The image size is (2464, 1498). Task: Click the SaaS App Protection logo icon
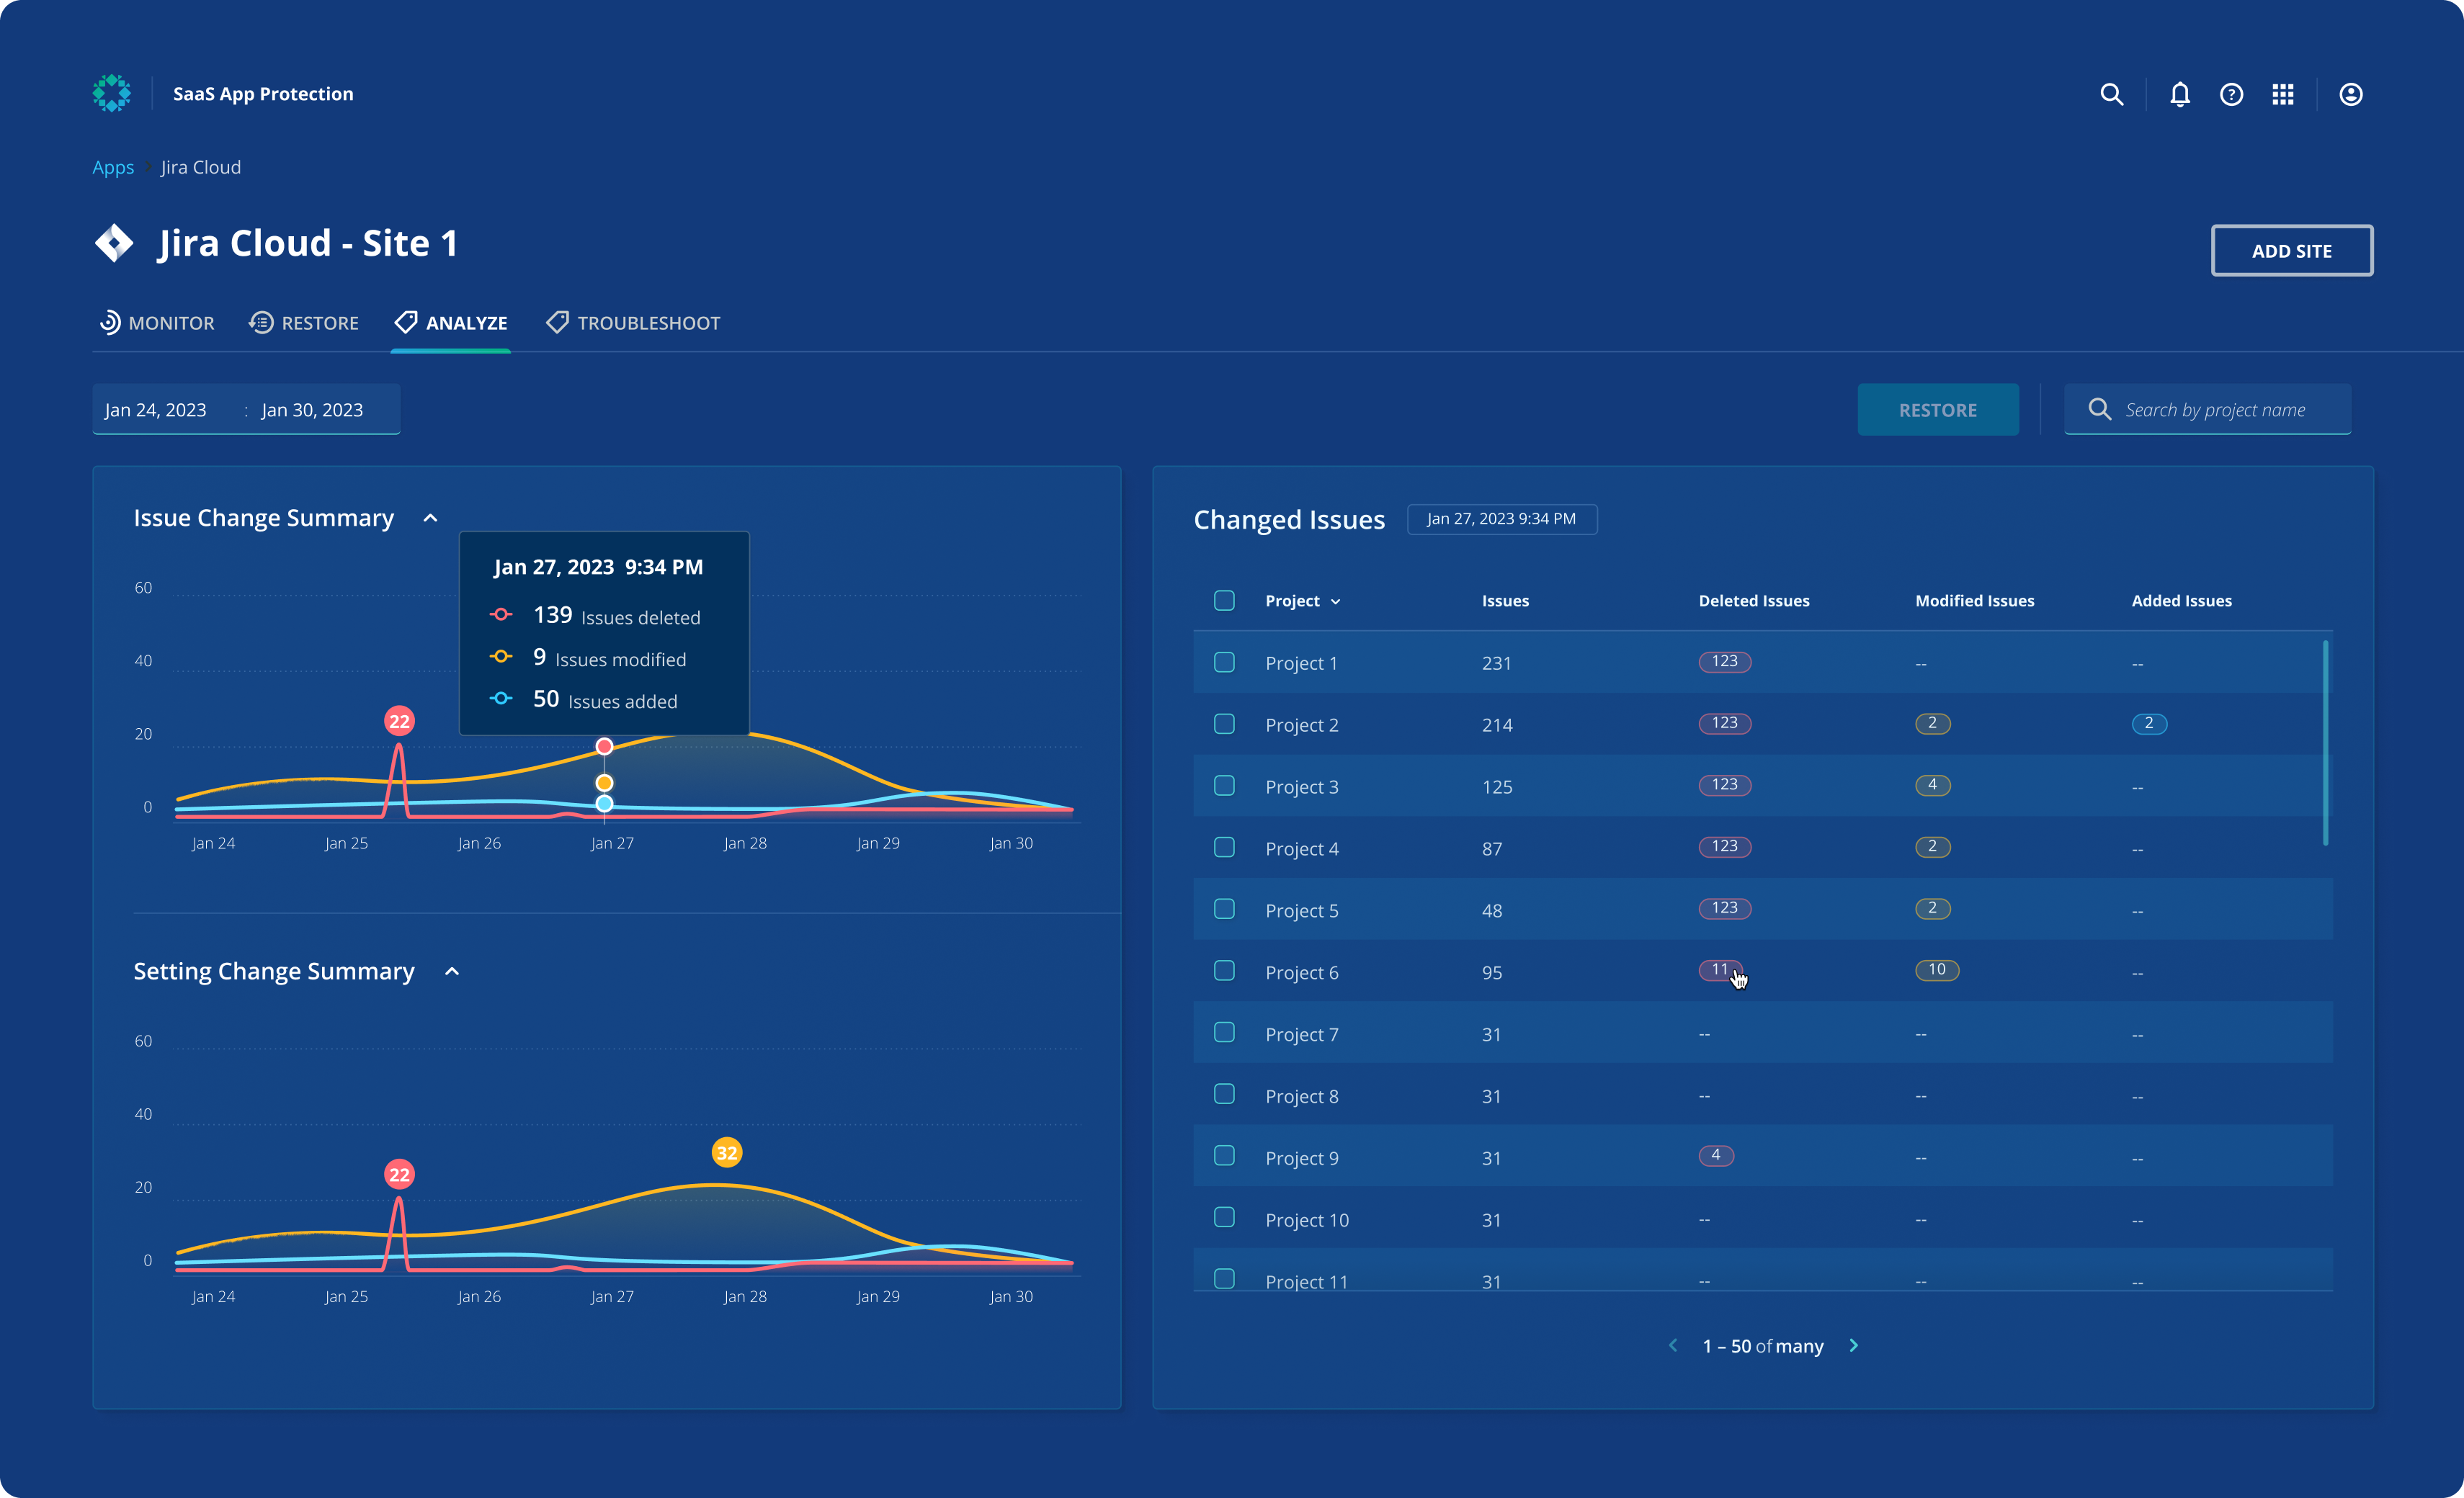pos(112,93)
